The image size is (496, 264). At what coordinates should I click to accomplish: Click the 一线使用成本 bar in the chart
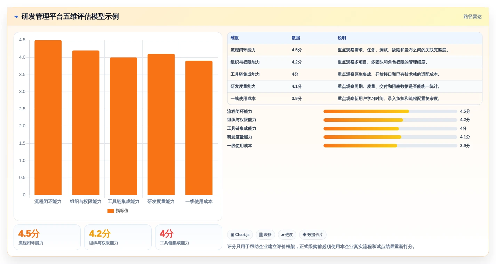coord(199,128)
